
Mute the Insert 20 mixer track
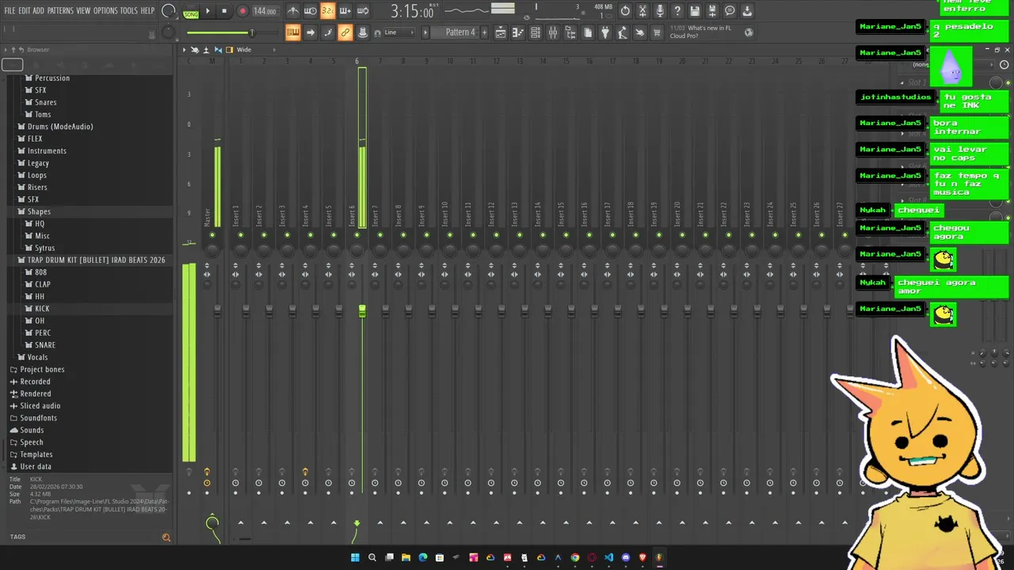click(682, 235)
